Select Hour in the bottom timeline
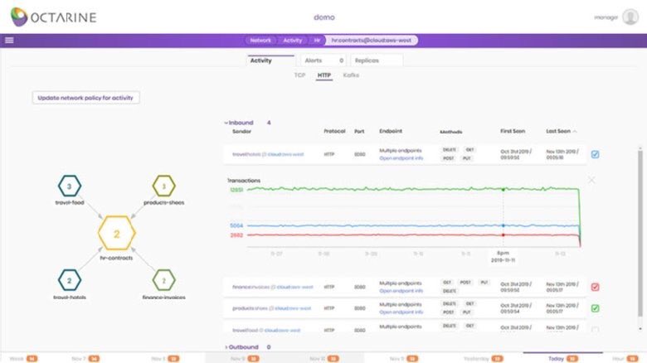 [x=625, y=359]
